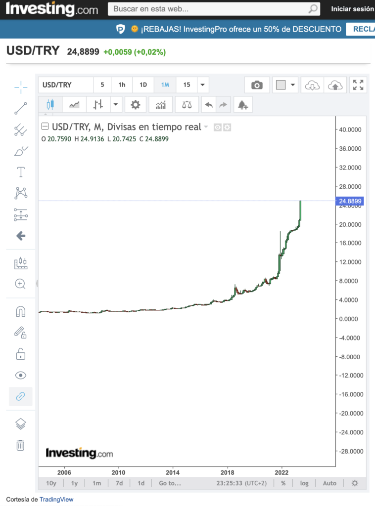Image resolution: width=375 pixels, height=506 pixels.
Task: Select the 5 minute interval
Action: pos(102,85)
